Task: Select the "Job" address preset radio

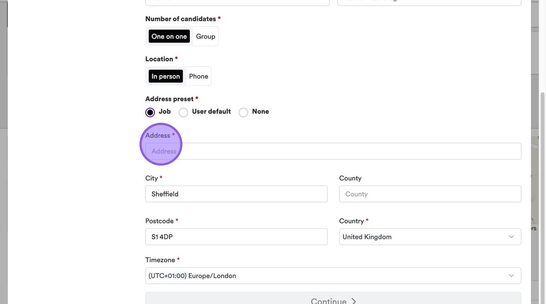Action: 150,112
